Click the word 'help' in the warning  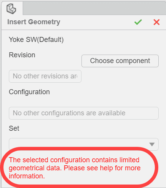coord(106,168)
